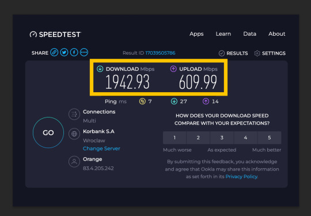Click the Results checkmark icon

222,53
